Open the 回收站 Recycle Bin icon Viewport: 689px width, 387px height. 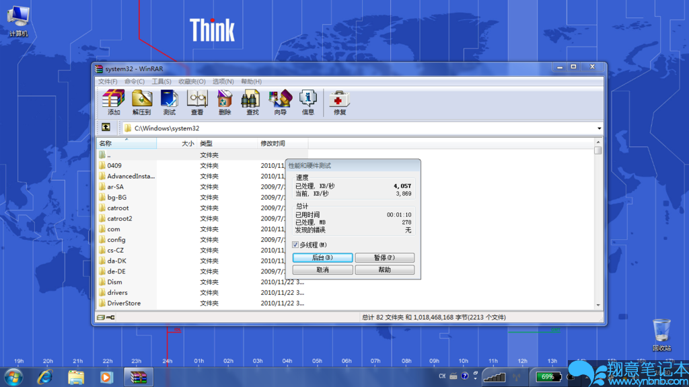661,335
